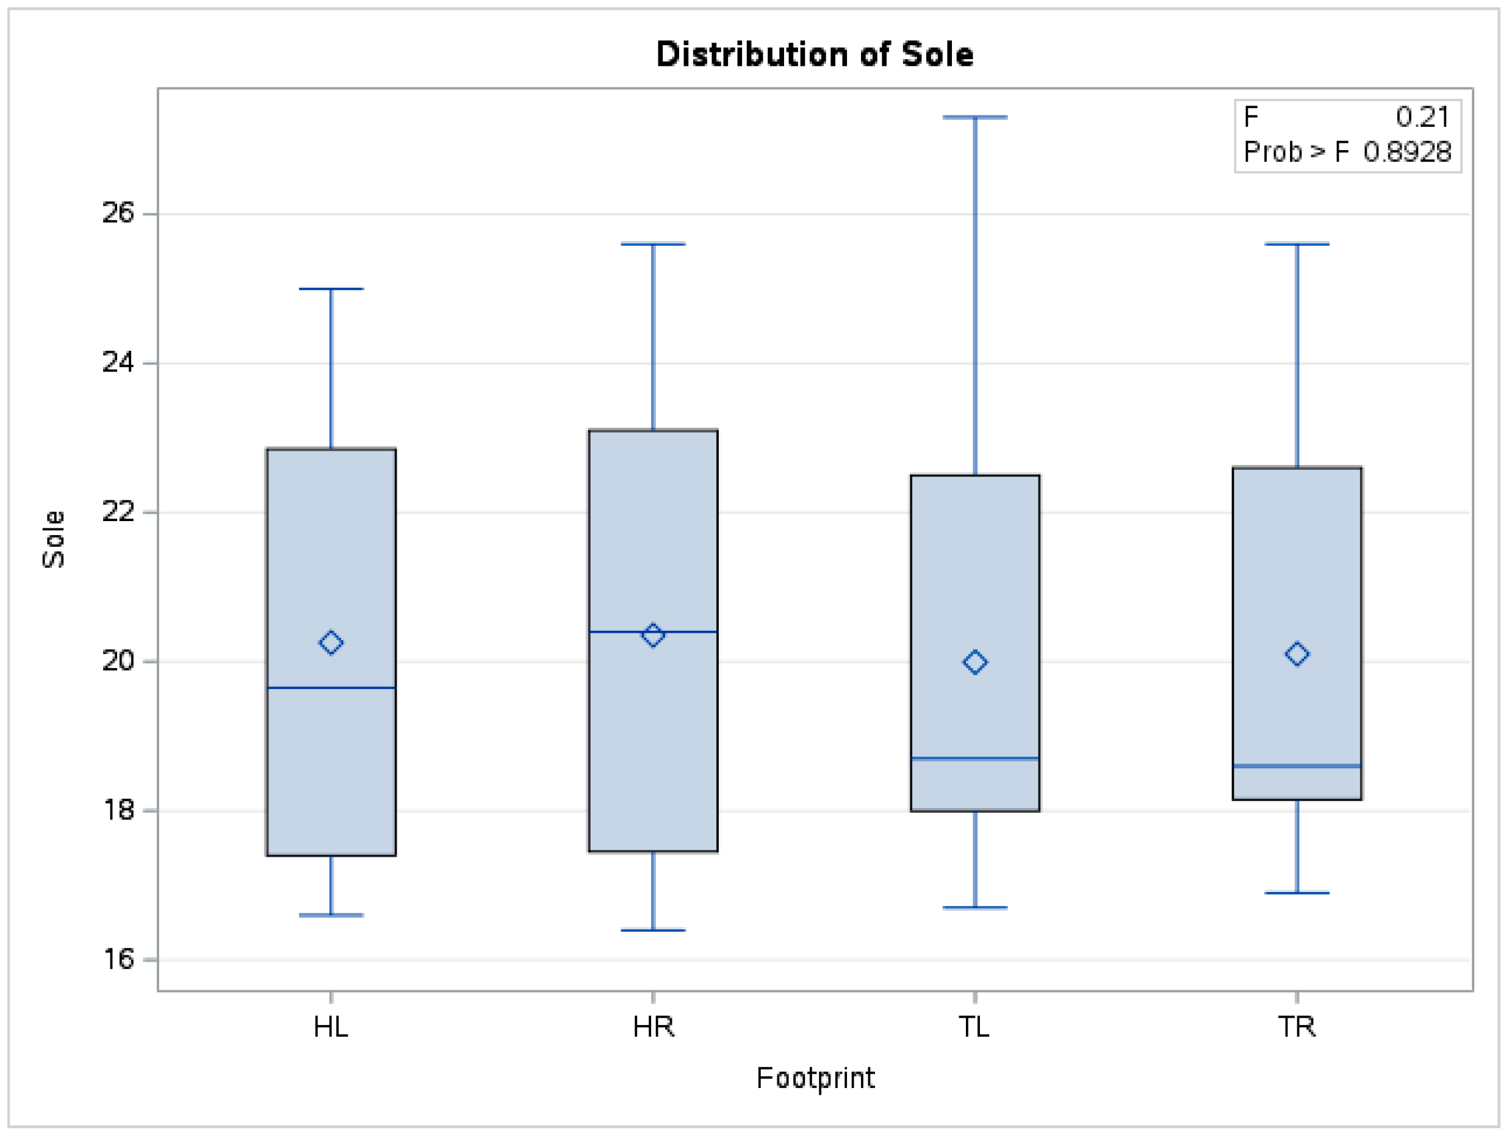Select the F statistic inset box
Viewport: 1509px width, 1141px height.
tap(1347, 135)
